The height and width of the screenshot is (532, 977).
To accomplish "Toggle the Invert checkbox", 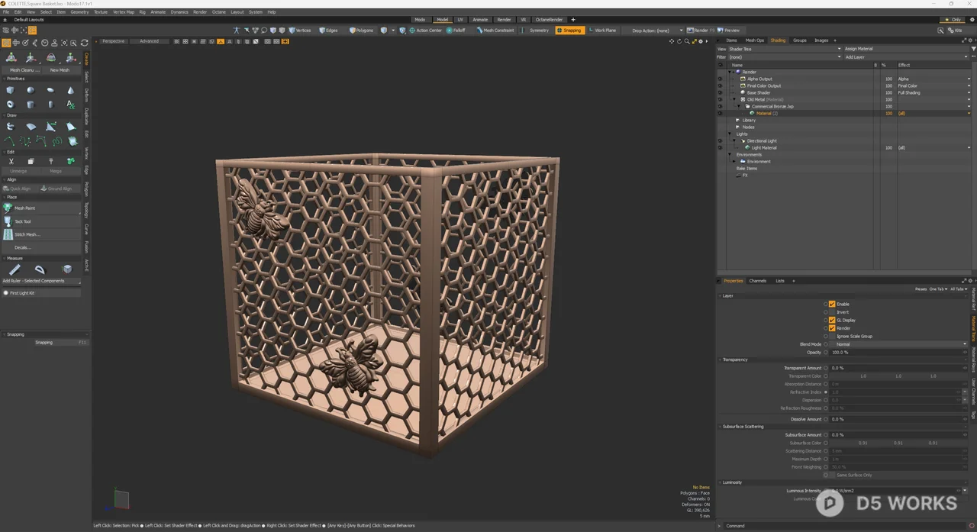I will coord(832,312).
